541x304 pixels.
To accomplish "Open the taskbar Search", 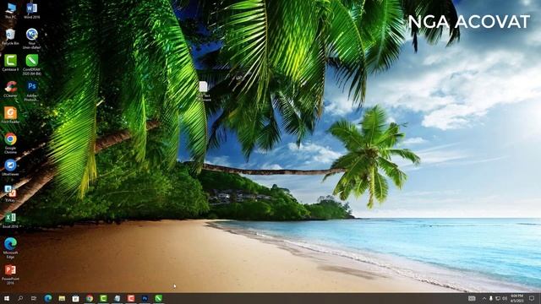I will (20, 298).
